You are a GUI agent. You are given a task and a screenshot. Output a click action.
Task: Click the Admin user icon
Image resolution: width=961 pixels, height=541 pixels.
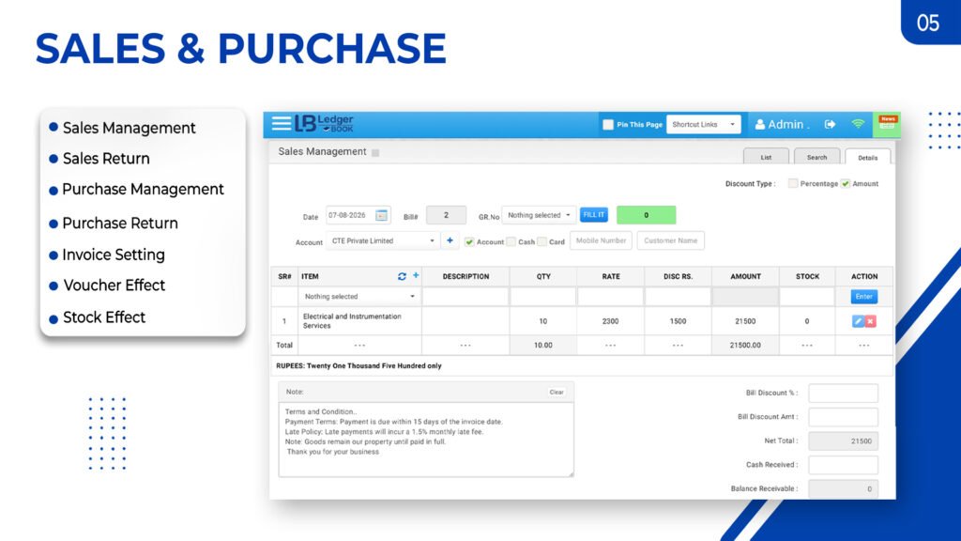tap(759, 125)
